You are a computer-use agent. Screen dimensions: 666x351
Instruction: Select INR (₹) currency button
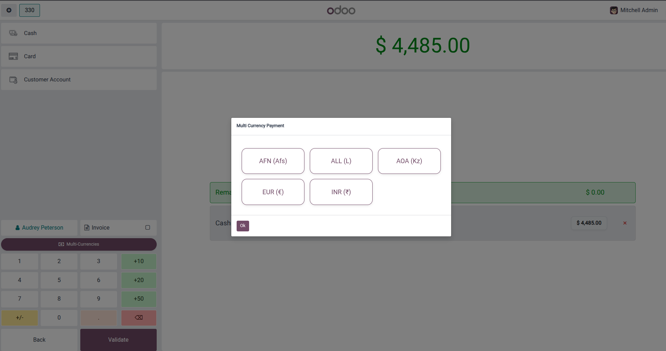click(341, 192)
